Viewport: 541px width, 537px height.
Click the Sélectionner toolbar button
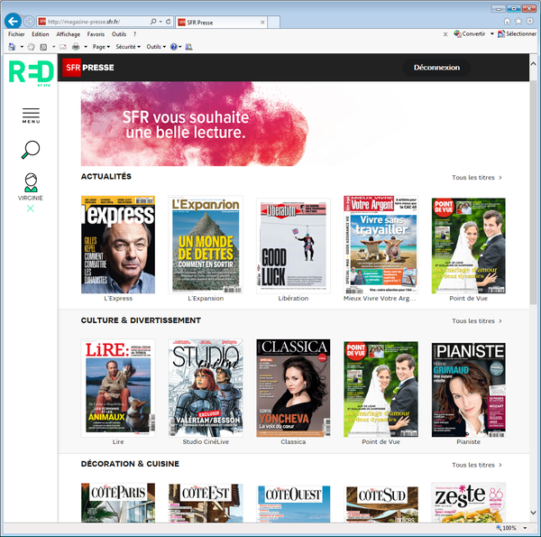(x=517, y=33)
